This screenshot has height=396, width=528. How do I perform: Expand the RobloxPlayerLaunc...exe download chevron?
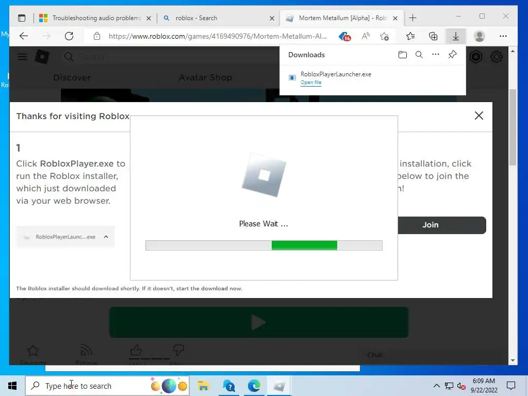106,237
